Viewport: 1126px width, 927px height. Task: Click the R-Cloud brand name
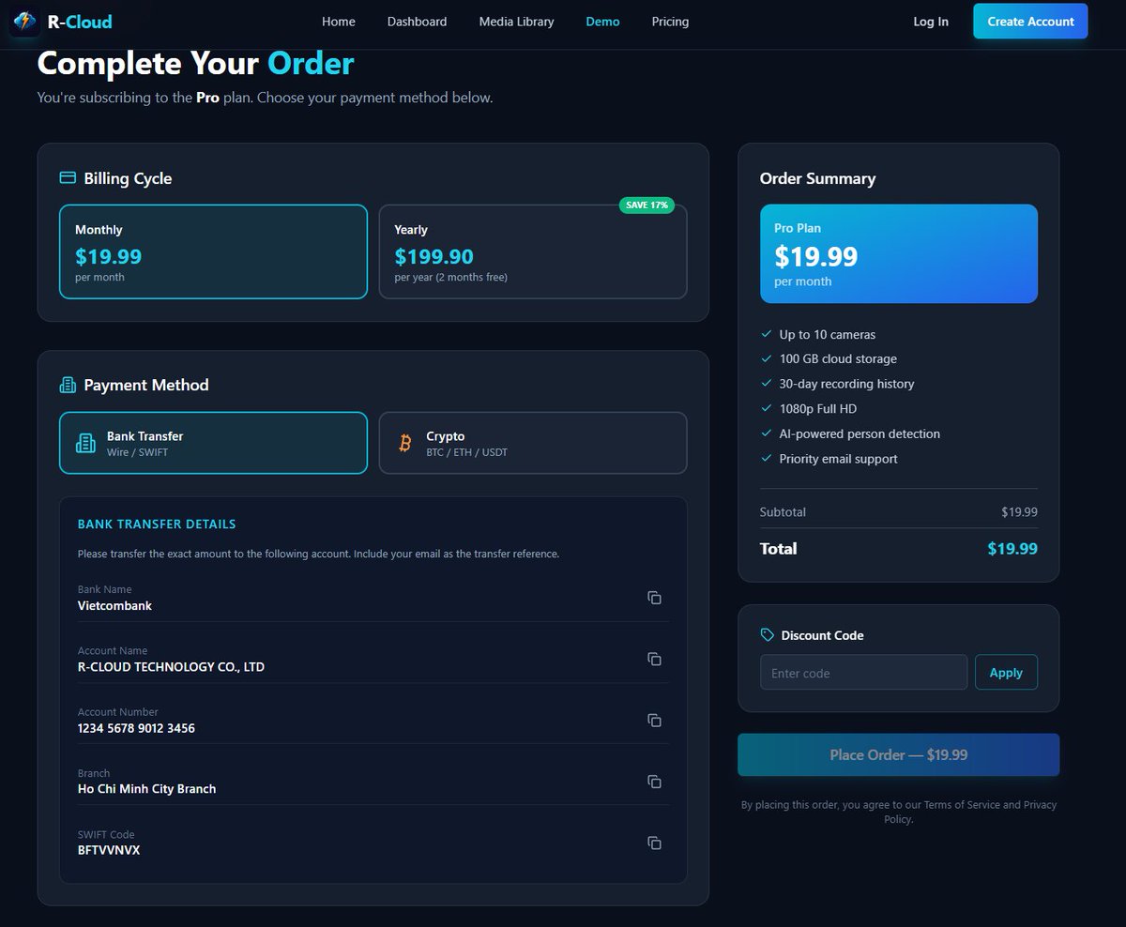coord(80,21)
